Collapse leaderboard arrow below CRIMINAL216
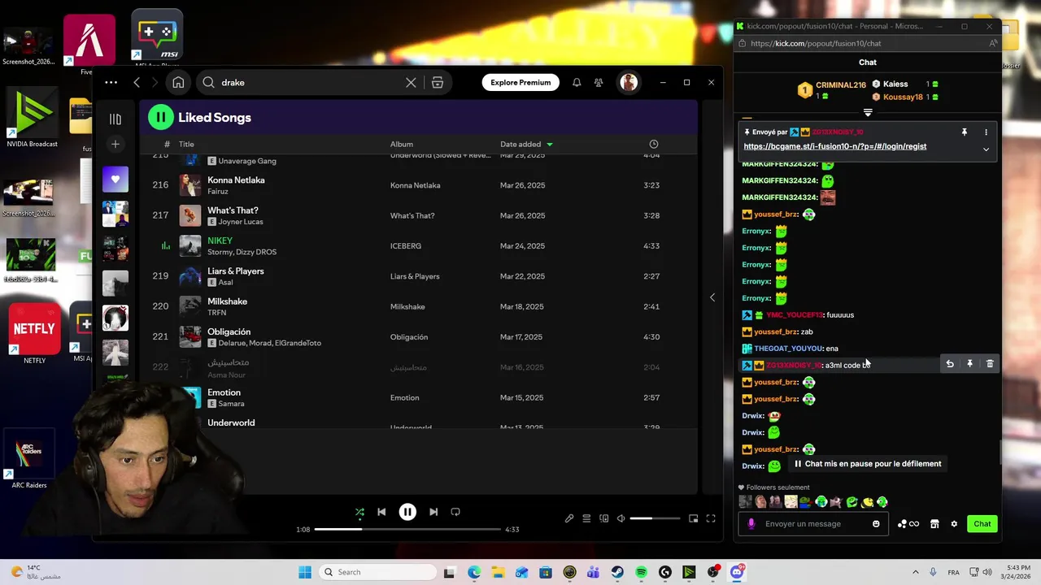Viewport: 1041px width, 585px height. pos(868,112)
